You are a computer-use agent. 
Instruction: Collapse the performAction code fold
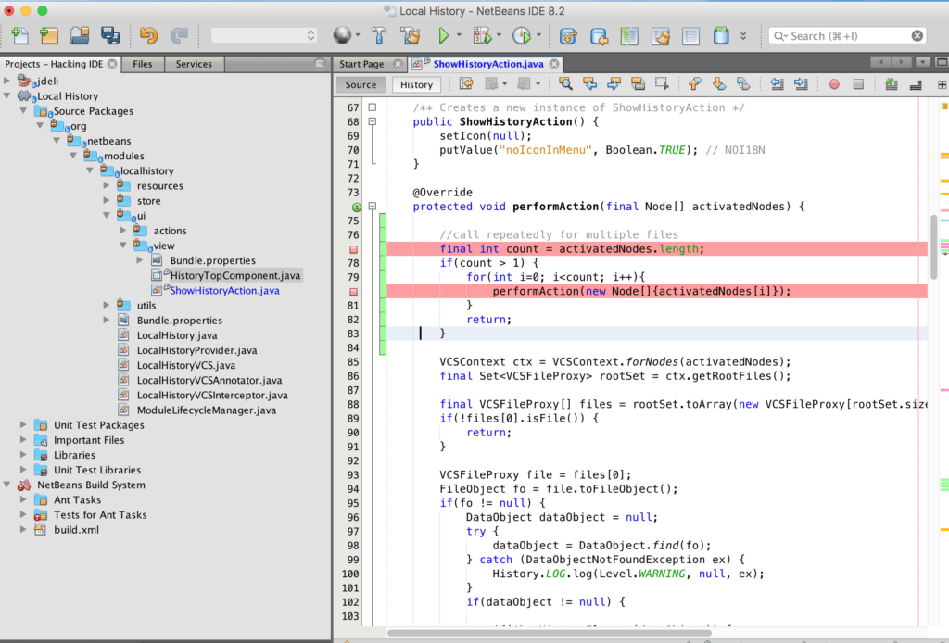pyautogui.click(x=373, y=205)
